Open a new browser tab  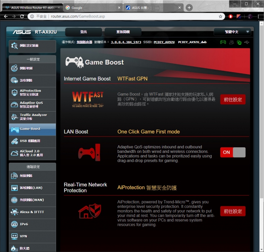(x=189, y=8)
